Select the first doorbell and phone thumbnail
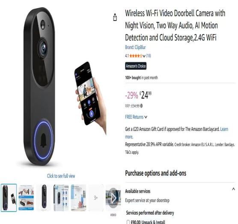 tap(9, 198)
